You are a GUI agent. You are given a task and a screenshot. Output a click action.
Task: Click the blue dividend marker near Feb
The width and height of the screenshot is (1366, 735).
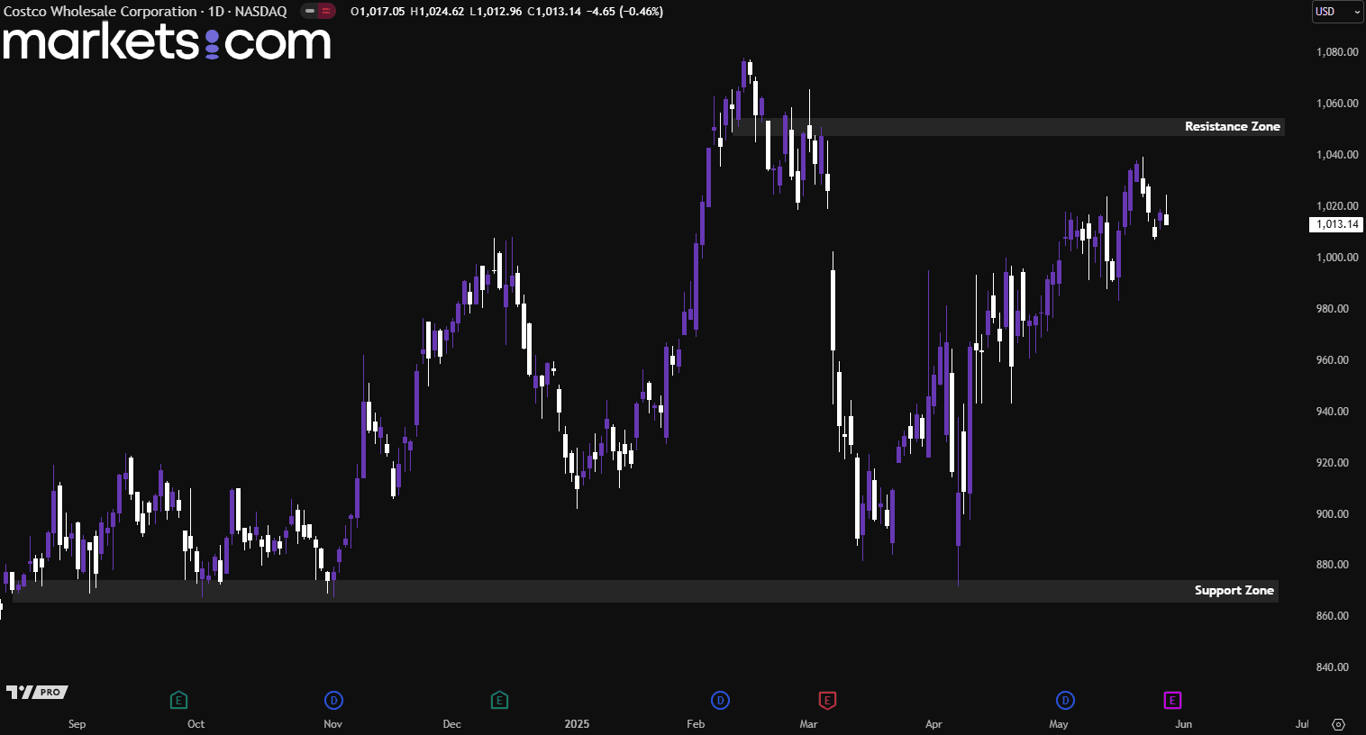click(x=720, y=700)
